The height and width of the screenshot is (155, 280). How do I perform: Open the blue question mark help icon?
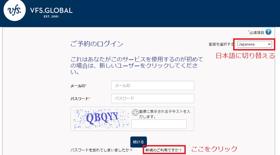(268, 32)
